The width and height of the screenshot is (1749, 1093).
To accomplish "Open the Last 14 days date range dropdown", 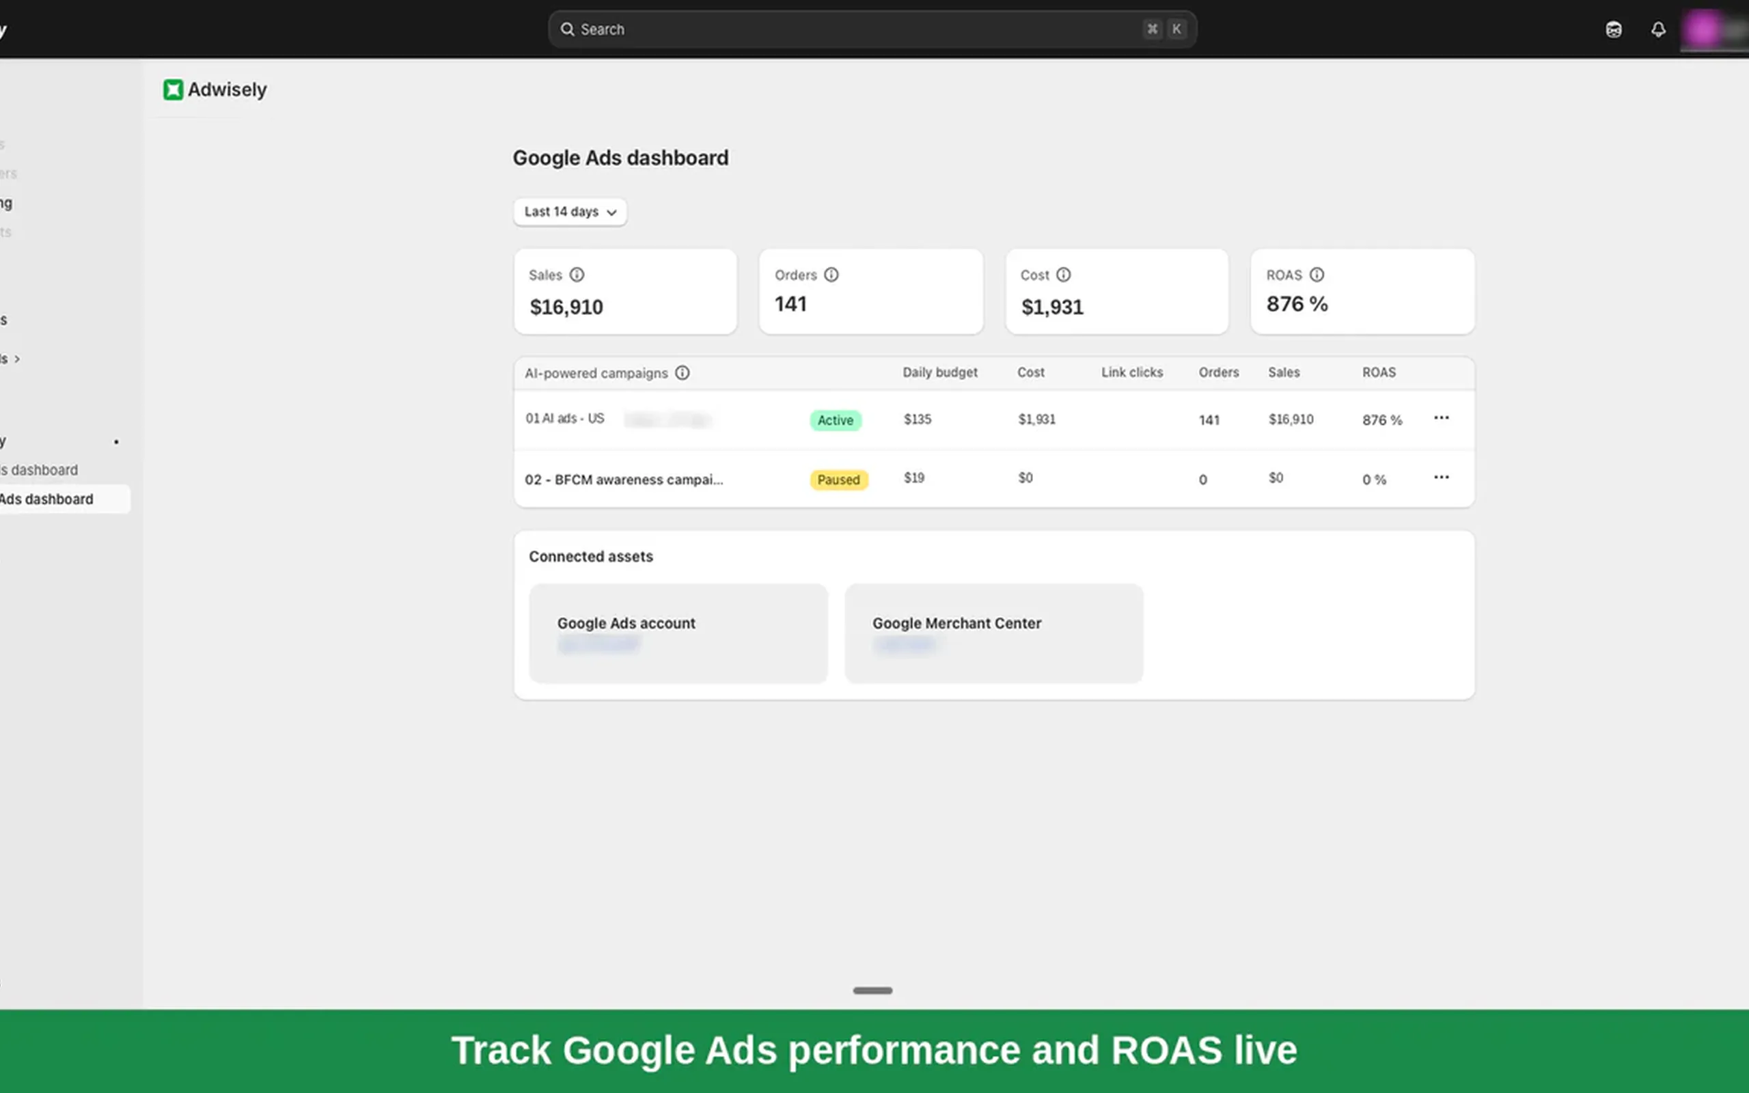I will click(570, 212).
